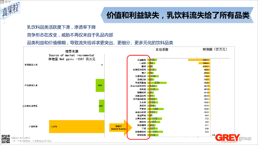Viewport: 258px width, 145px height.
Task: Click the 产品新加入者 row label
Action: tap(31, 85)
